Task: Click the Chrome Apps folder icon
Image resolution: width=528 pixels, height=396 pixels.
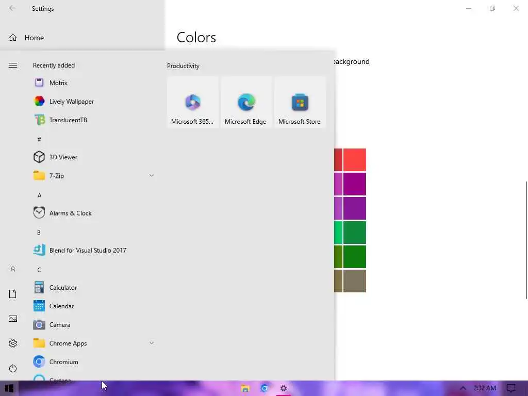Action: pos(39,343)
